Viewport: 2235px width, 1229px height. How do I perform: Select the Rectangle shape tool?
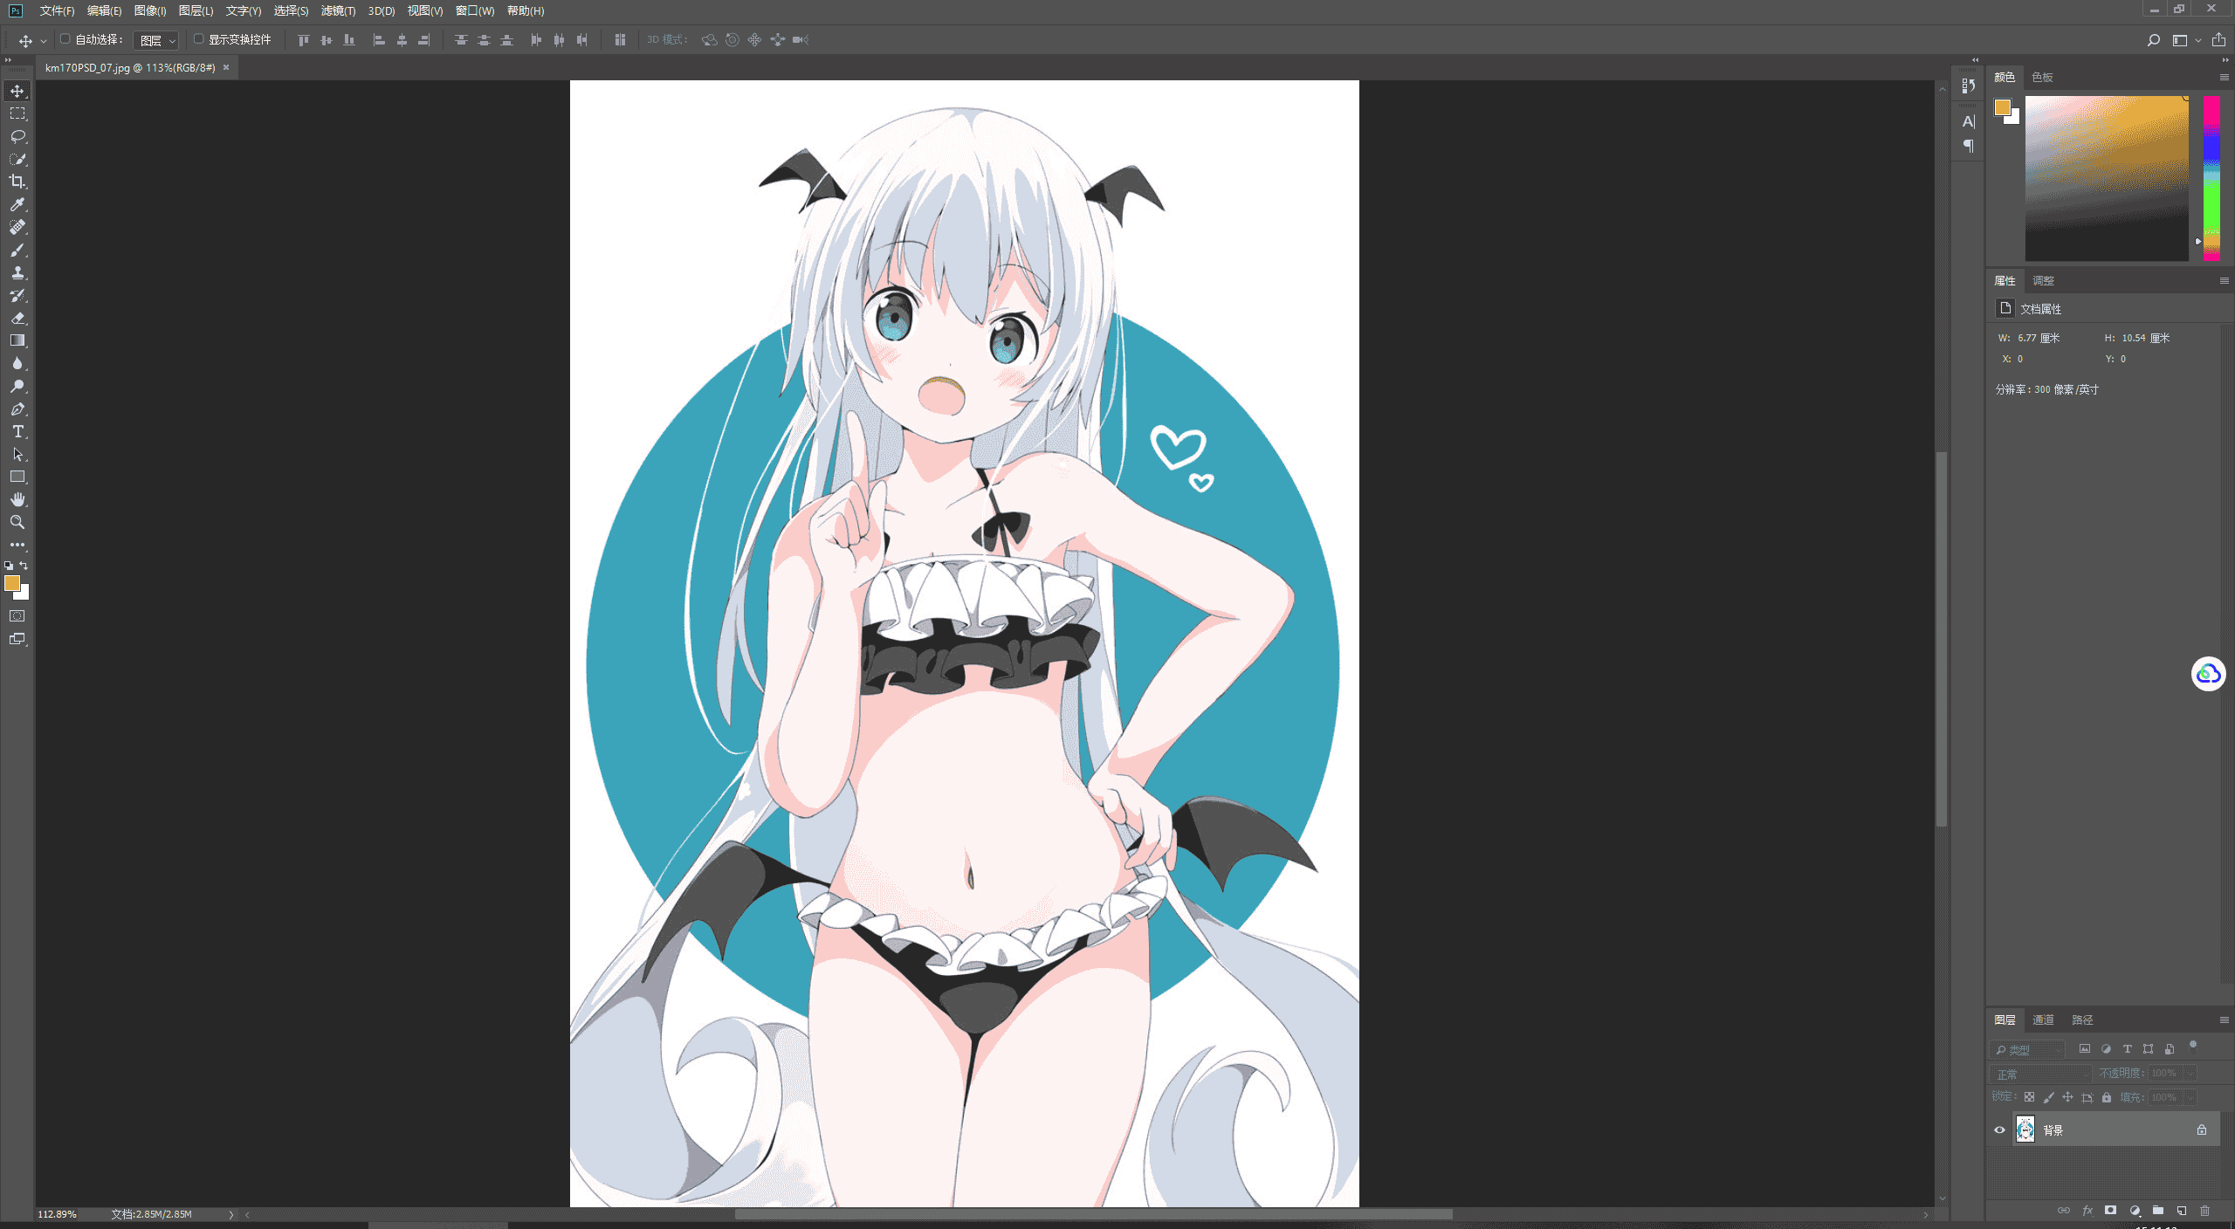17,477
